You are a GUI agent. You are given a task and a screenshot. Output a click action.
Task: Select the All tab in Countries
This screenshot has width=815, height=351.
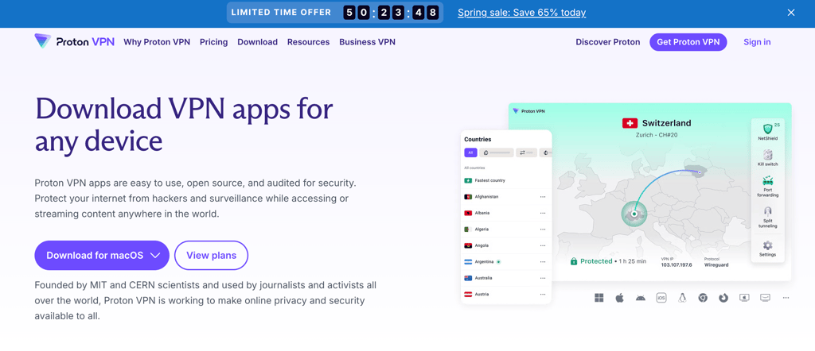tap(470, 153)
